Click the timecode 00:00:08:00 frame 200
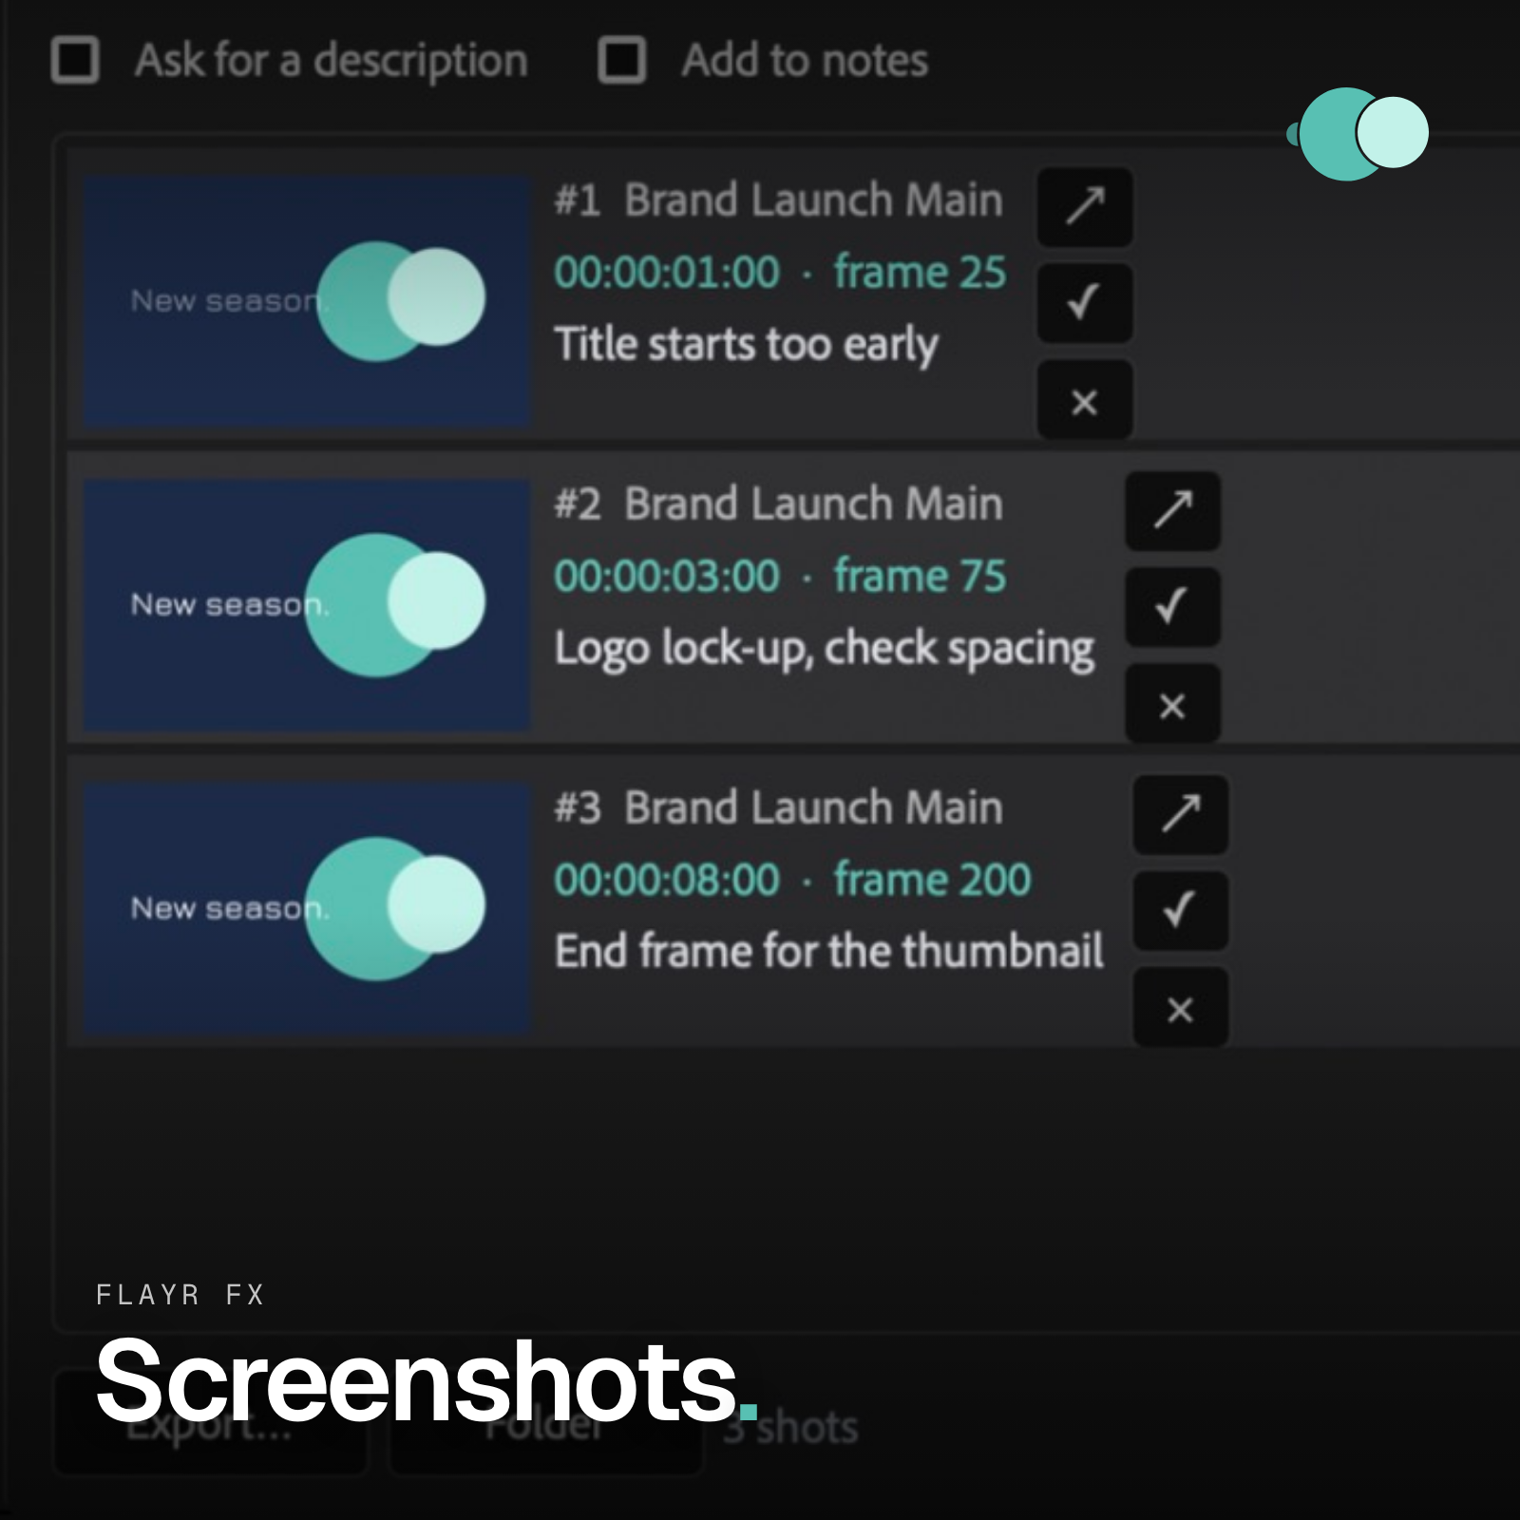 coord(792,881)
